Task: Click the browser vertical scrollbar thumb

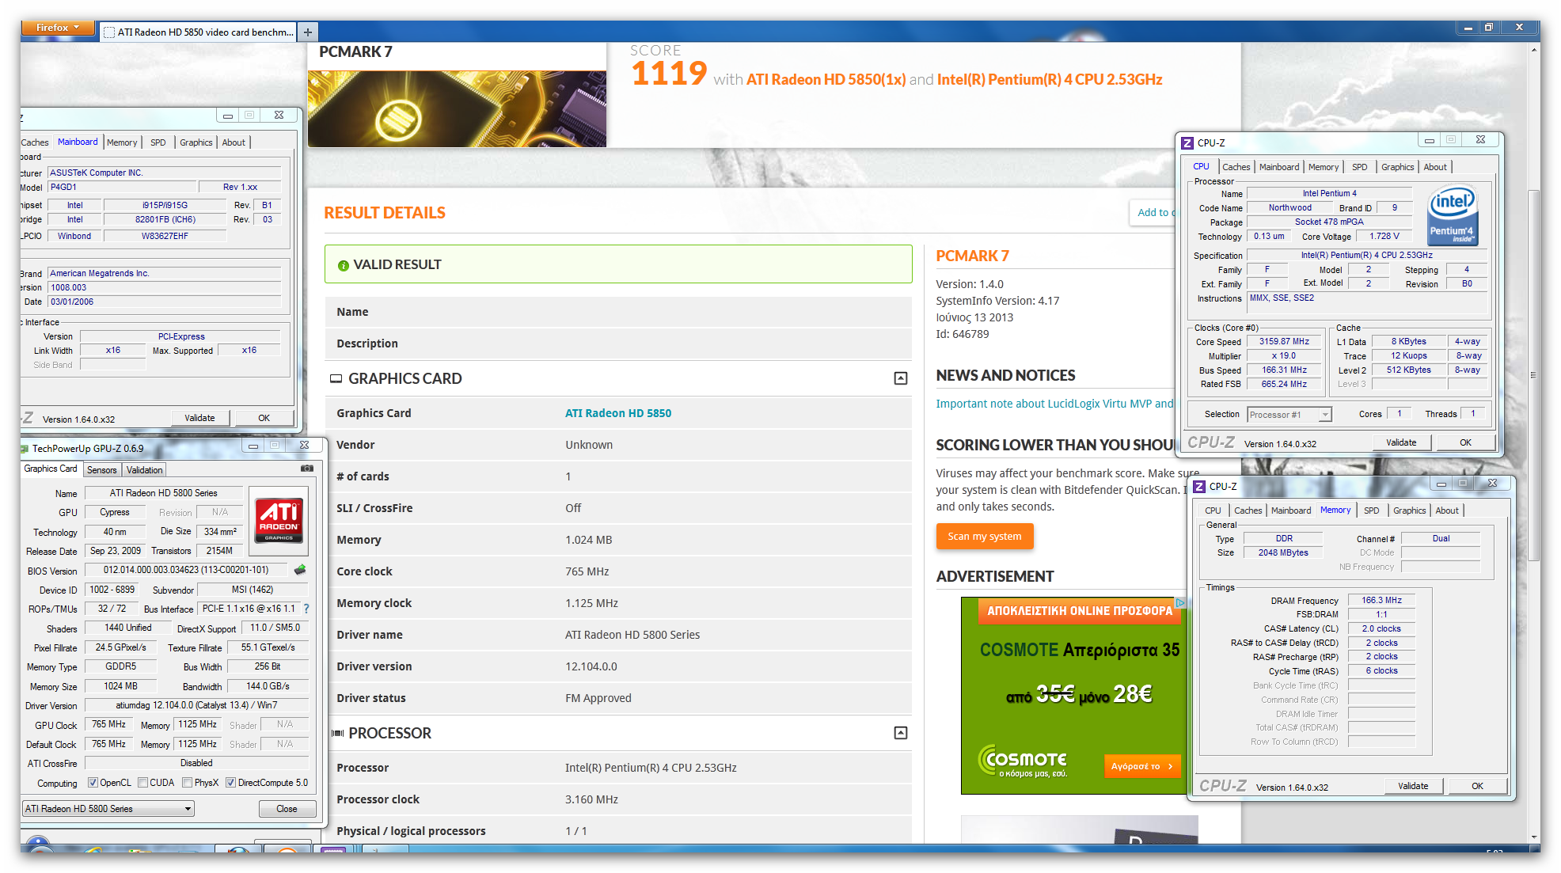Action: coord(1533,375)
